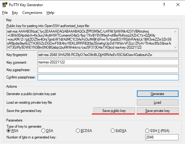This screenshot has width=185, height=144.
Task: Click the PuTTY Key Generator title bar icon
Action: click(x=4, y=5)
